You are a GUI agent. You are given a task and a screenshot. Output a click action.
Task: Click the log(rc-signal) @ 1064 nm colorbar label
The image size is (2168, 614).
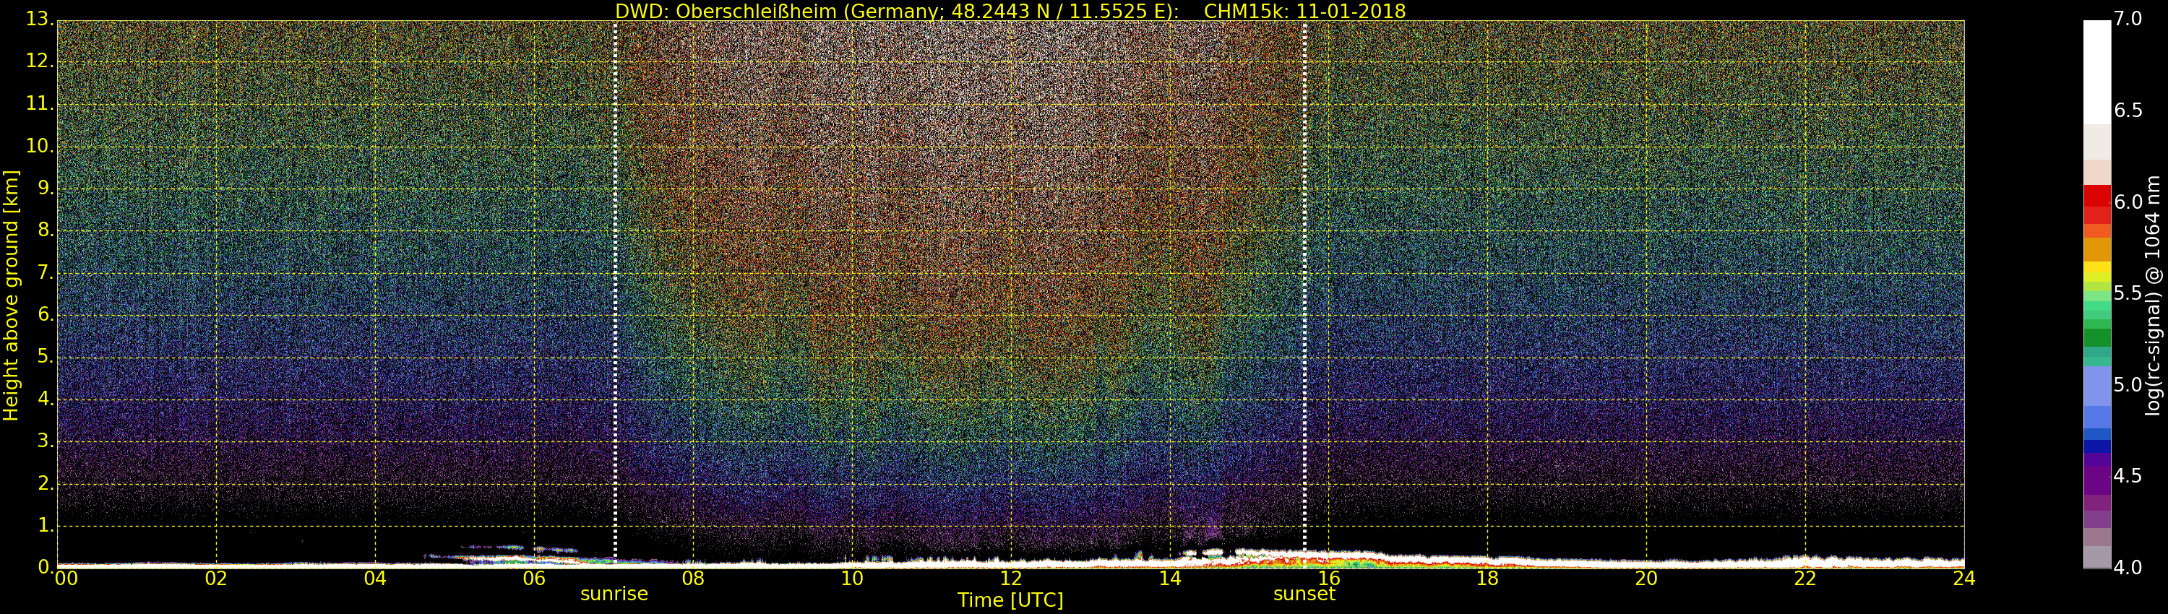click(2153, 295)
